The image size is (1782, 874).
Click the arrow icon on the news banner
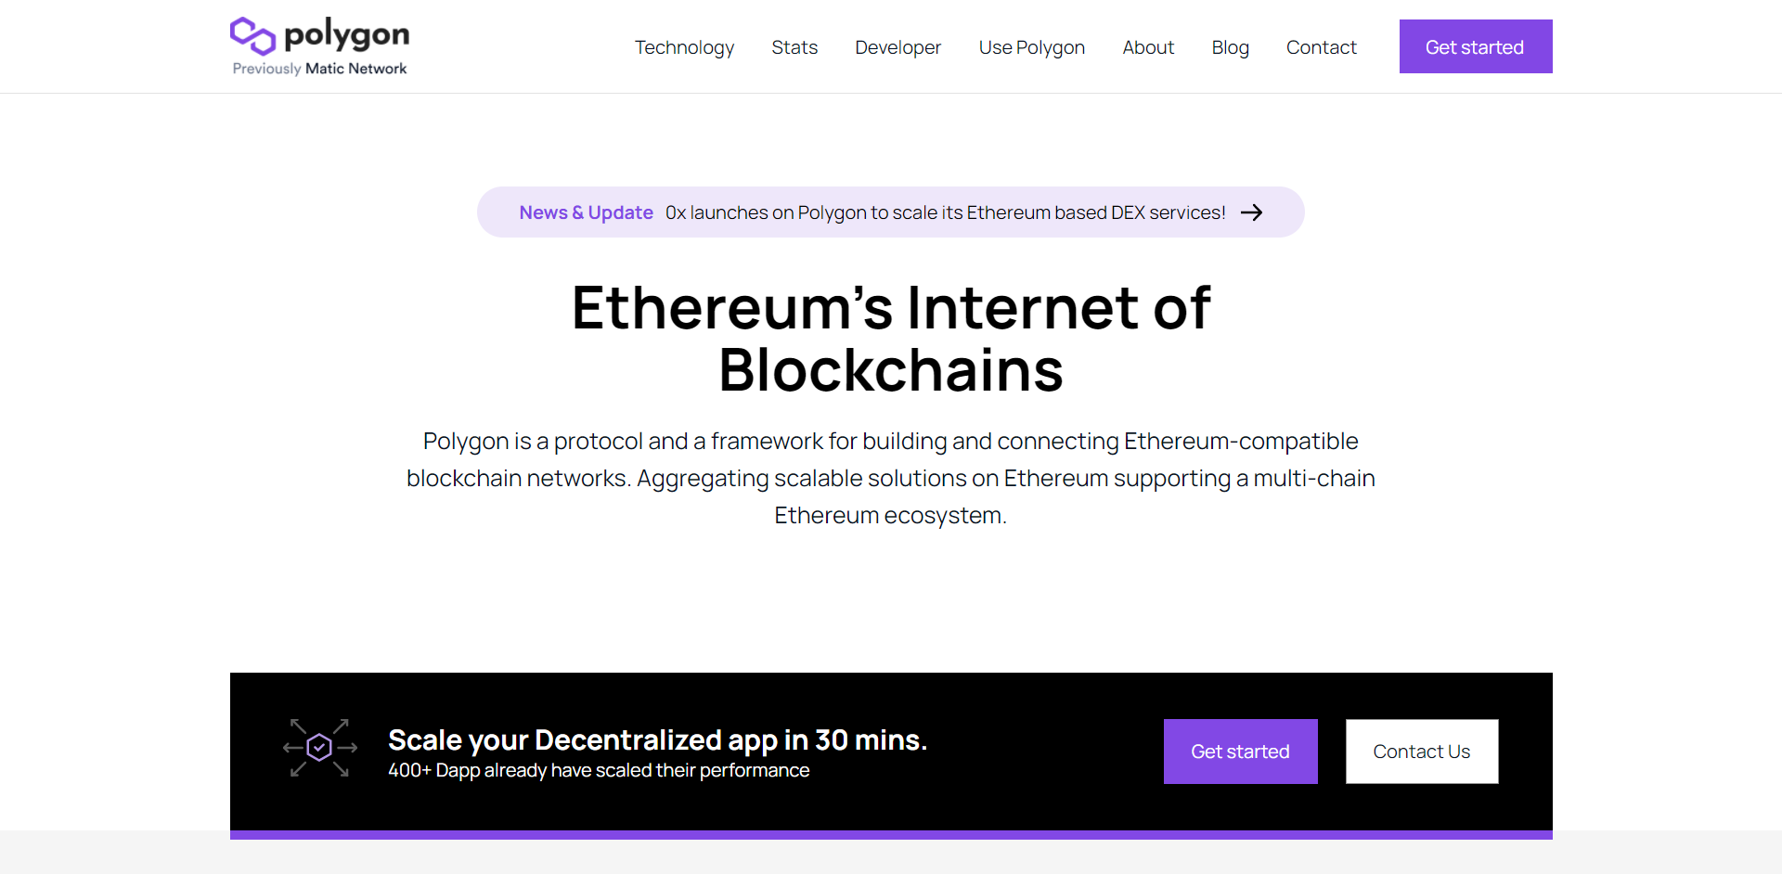pyautogui.click(x=1252, y=212)
